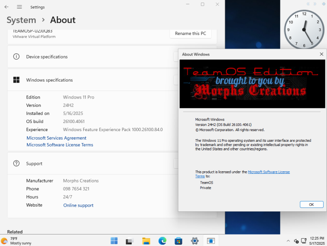Select the phone number 098 7654 321
The image size is (327, 246).
(76, 189)
